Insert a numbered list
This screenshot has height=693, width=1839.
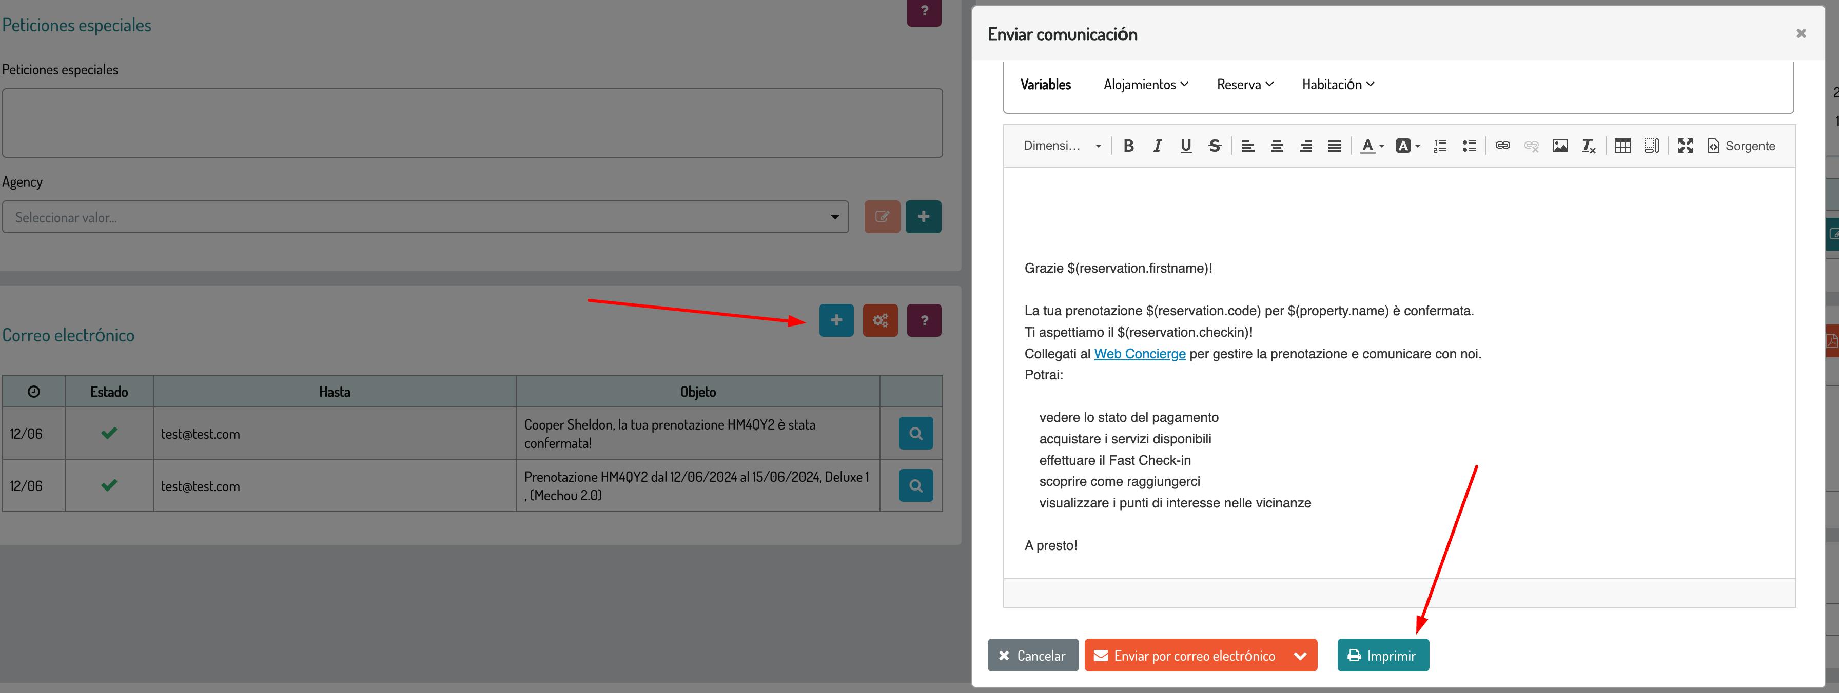point(1440,146)
